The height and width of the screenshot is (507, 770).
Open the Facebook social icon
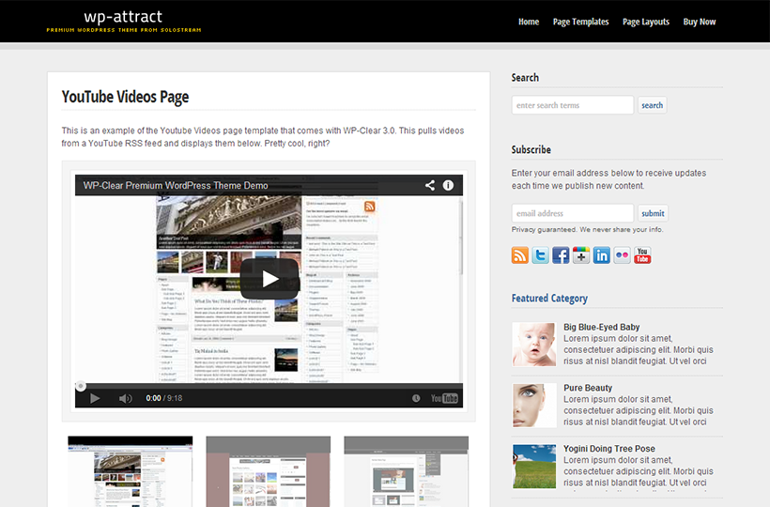click(x=561, y=255)
